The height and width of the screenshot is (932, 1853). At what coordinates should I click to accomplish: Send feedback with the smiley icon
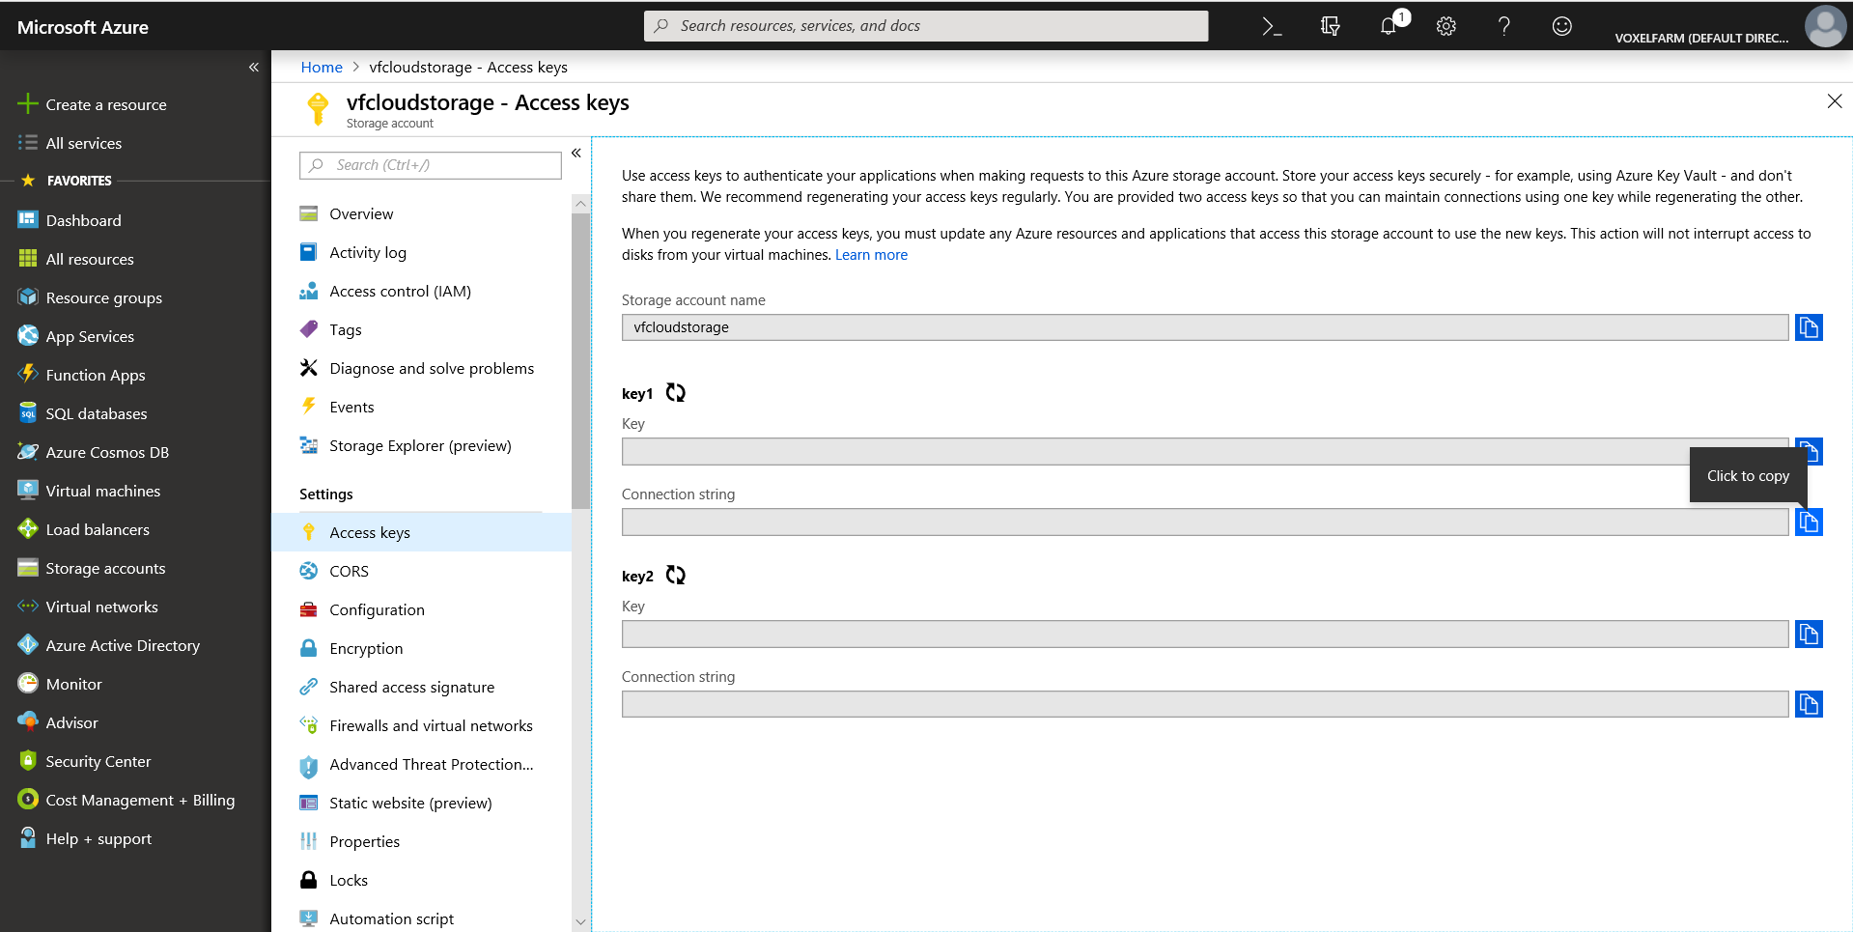click(x=1561, y=27)
